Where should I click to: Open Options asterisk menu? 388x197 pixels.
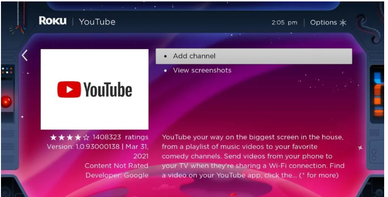[x=328, y=22]
